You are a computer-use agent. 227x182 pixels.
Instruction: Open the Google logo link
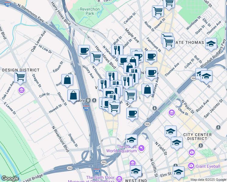[10, 178]
